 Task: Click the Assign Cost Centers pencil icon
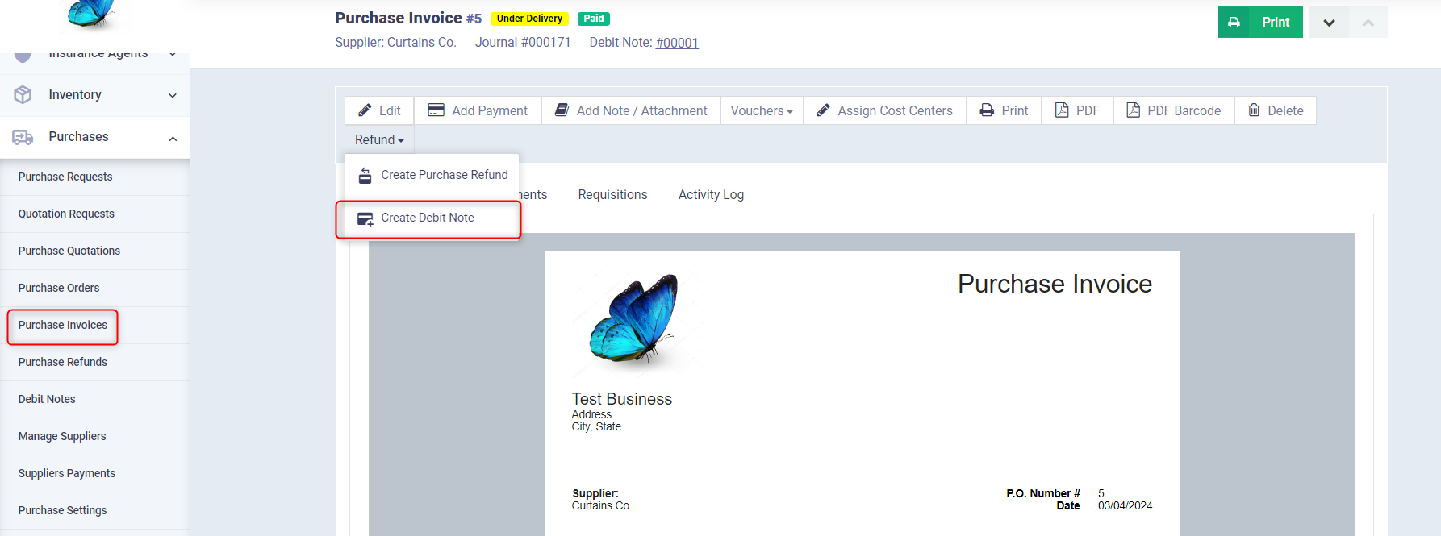(823, 110)
